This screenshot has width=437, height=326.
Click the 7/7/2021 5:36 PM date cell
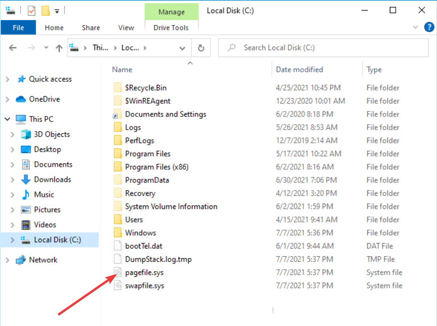click(x=304, y=233)
